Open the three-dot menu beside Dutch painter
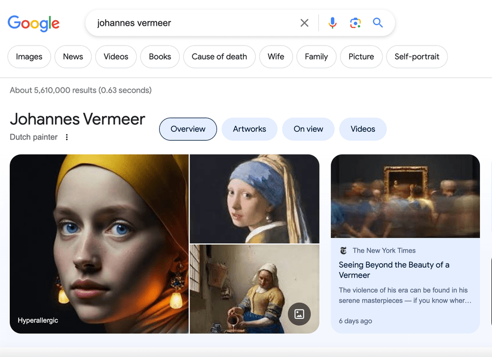Viewport: 492px width, 357px height. point(67,137)
